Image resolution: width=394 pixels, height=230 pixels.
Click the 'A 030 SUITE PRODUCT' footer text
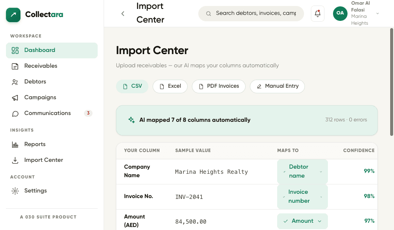48,217
